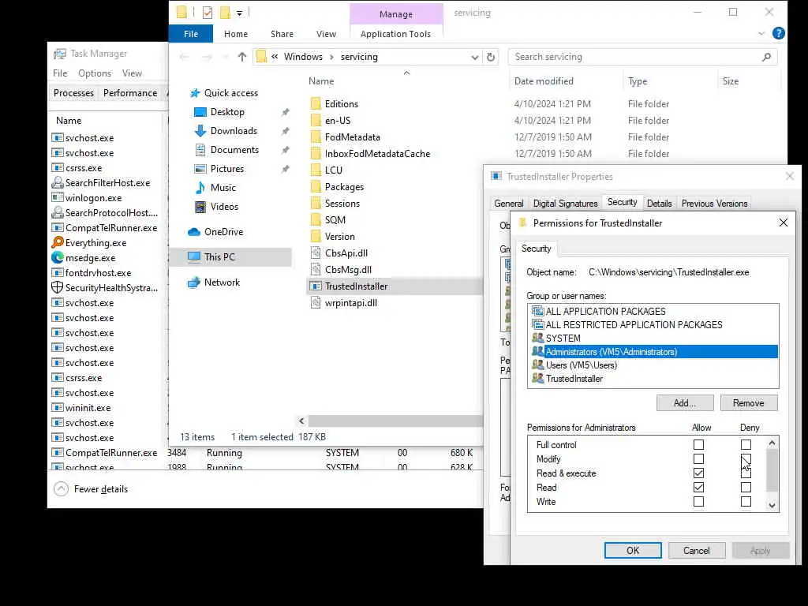808x606 pixels.
Task: Click the breadcrumb overflow chevron before Windows
Action: pyautogui.click(x=275, y=57)
